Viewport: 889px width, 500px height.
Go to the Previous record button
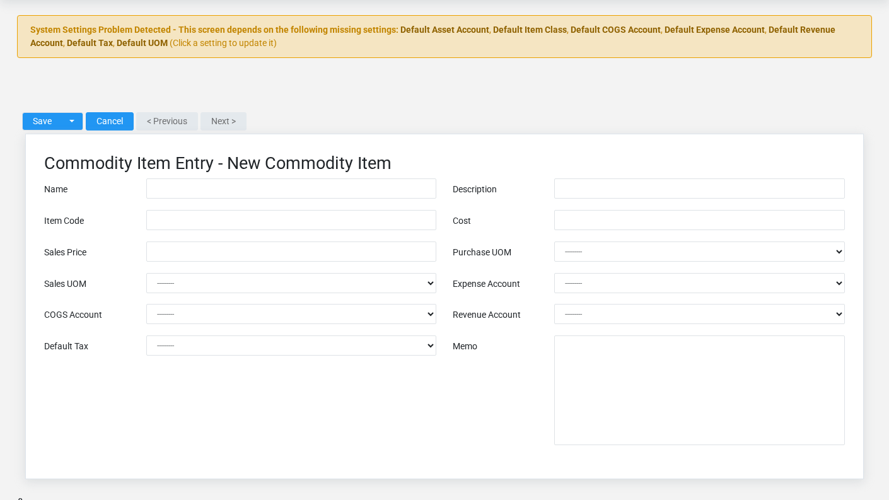167,121
